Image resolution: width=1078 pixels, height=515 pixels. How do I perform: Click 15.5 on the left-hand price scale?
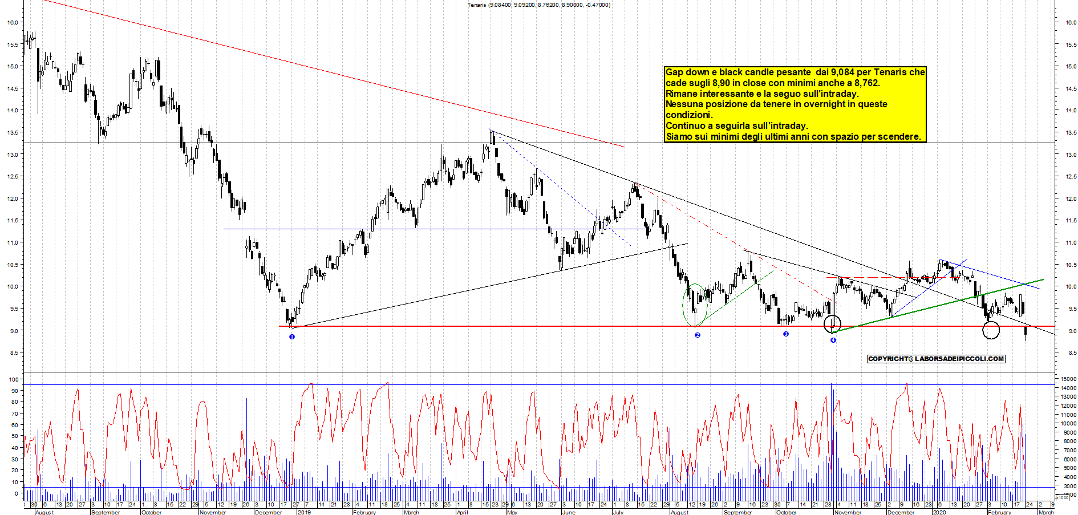point(13,44)
